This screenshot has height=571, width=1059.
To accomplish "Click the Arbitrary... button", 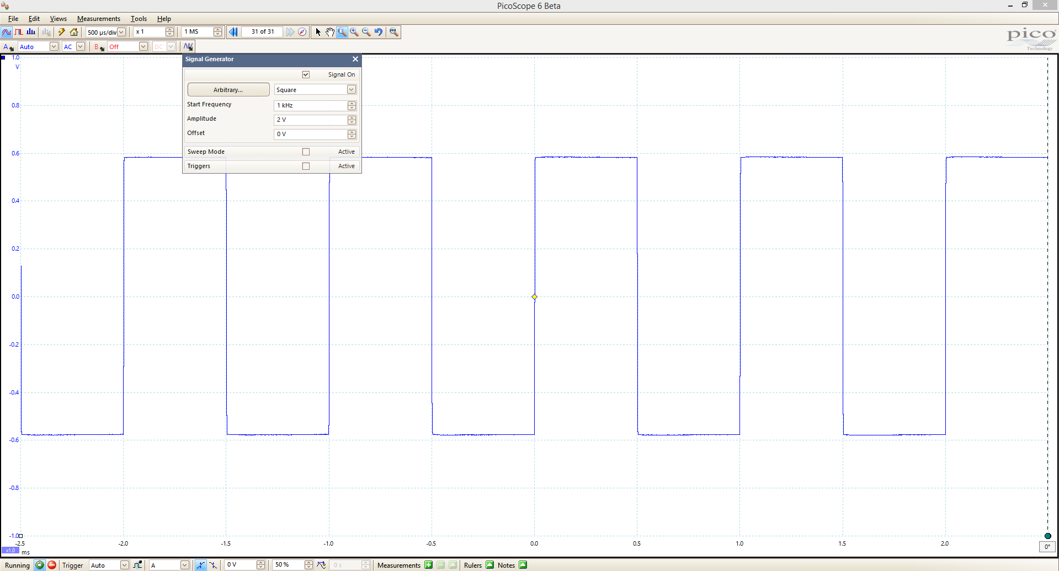I will [228, 89].
